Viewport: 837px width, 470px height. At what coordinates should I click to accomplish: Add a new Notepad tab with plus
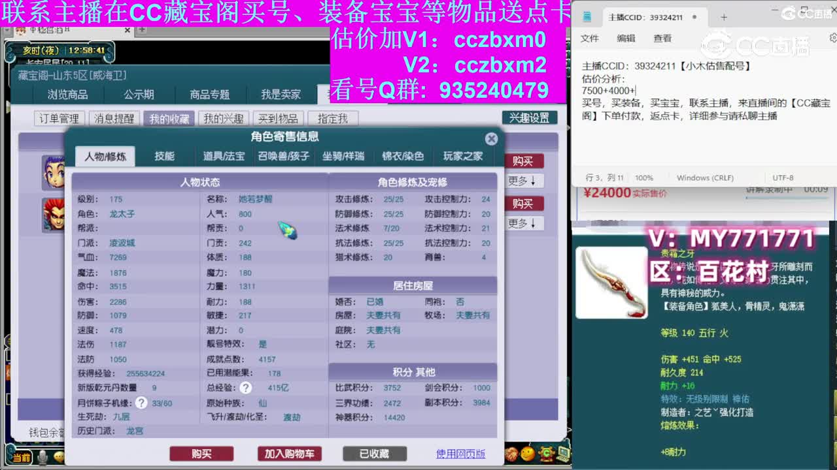(x=724, y=18)
